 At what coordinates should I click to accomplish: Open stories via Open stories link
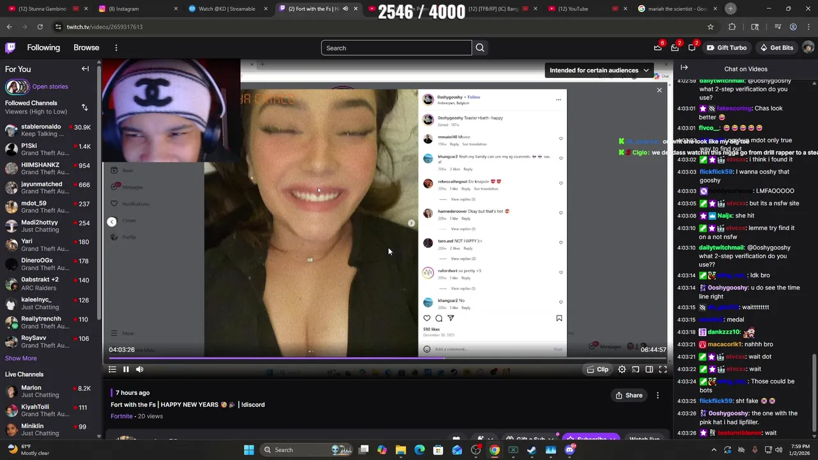click(x=50, y=86)
